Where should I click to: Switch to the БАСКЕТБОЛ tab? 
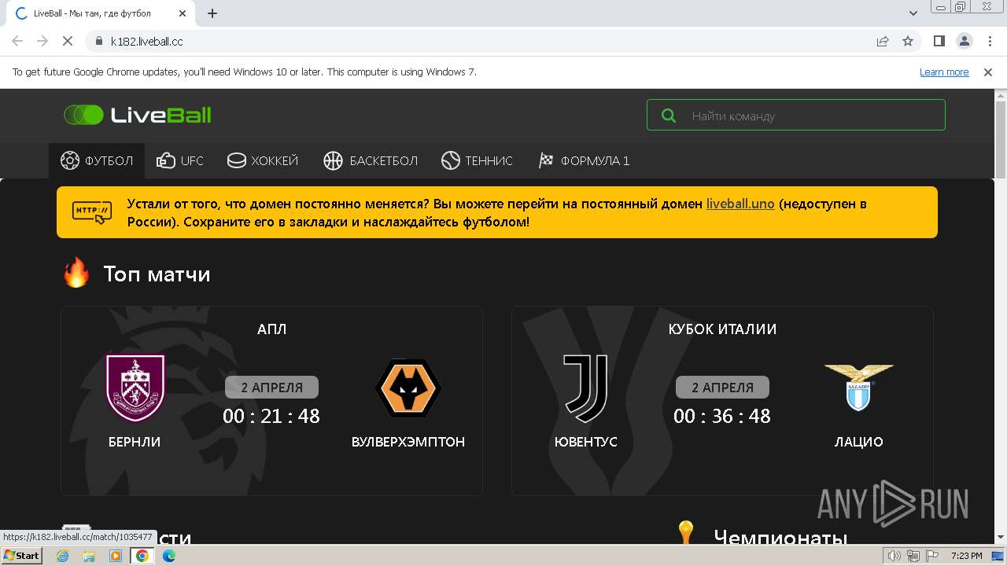coord(371,160)
